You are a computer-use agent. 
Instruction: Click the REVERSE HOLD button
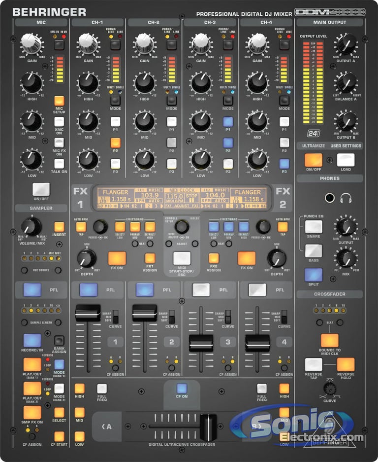point(346,365)
